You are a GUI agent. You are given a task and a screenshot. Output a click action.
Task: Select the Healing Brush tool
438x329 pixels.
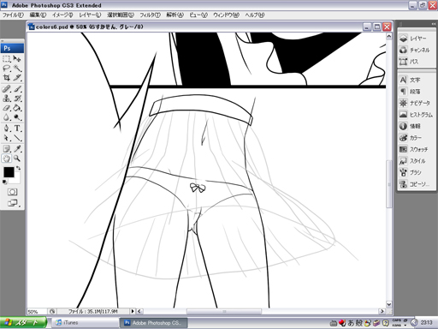7,89
